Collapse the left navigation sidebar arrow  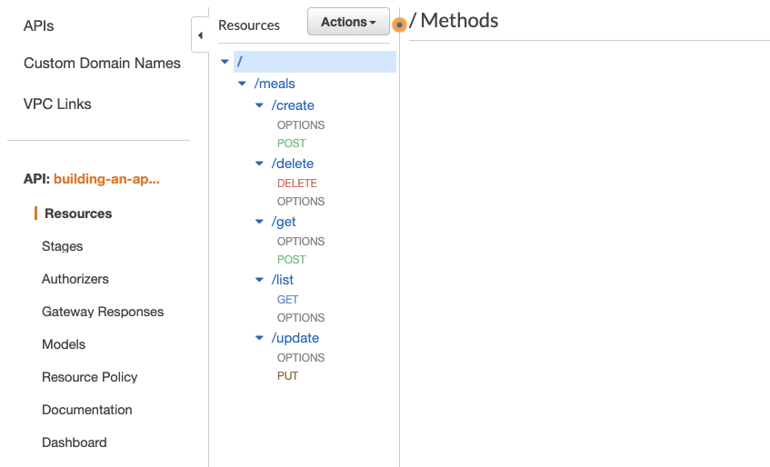200,35
